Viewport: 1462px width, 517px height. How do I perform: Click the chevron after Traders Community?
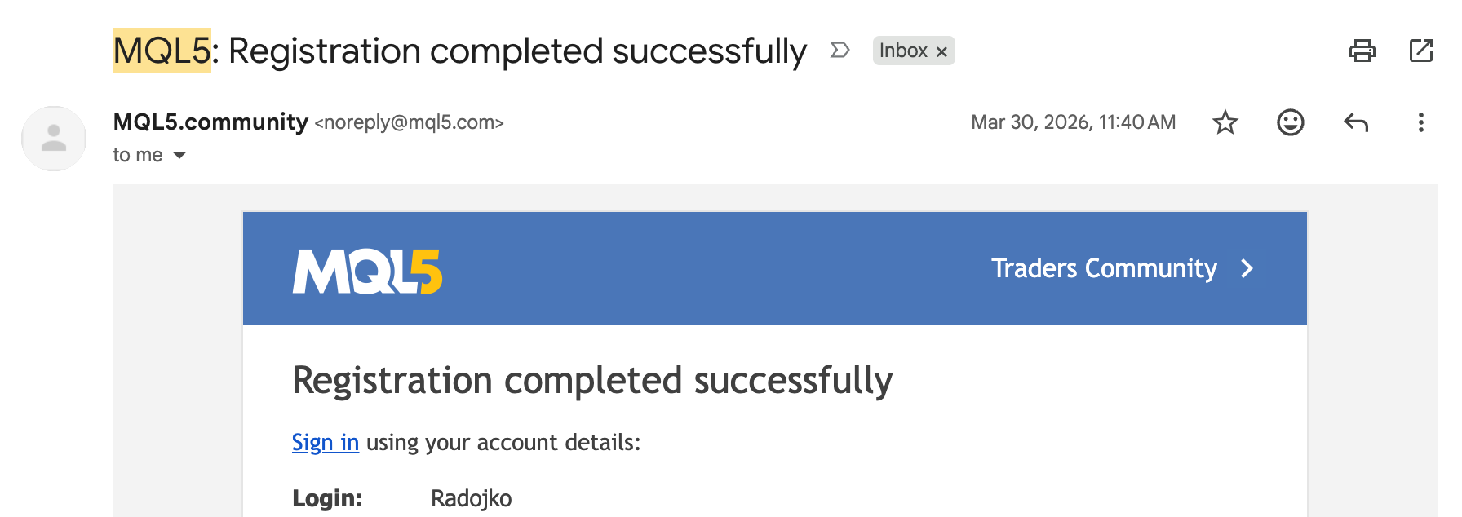click(1247, 268)
